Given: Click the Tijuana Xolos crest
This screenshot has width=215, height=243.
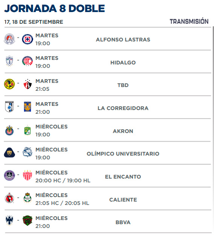Looking at the screenshot, I should tap(9, 198).
